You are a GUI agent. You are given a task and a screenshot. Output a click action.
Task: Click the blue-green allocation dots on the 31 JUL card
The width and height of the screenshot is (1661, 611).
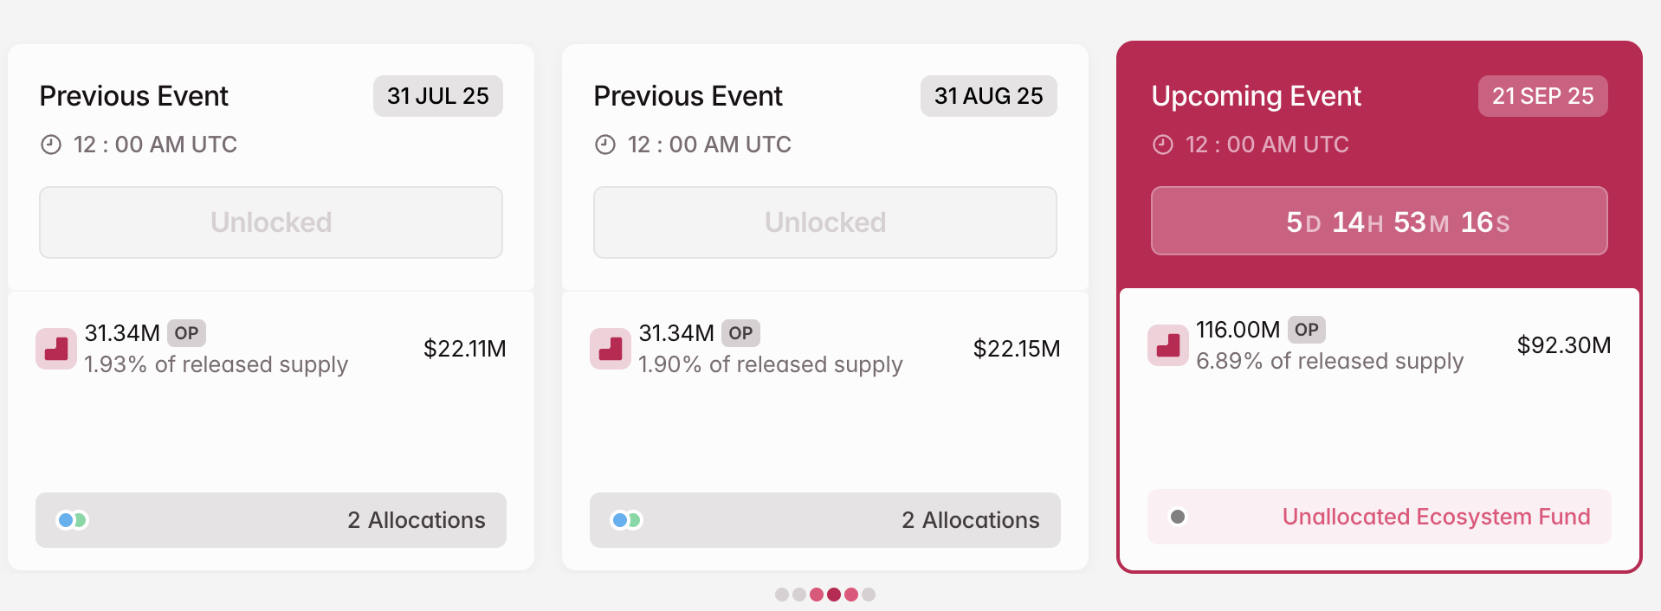tap(72, 520)
